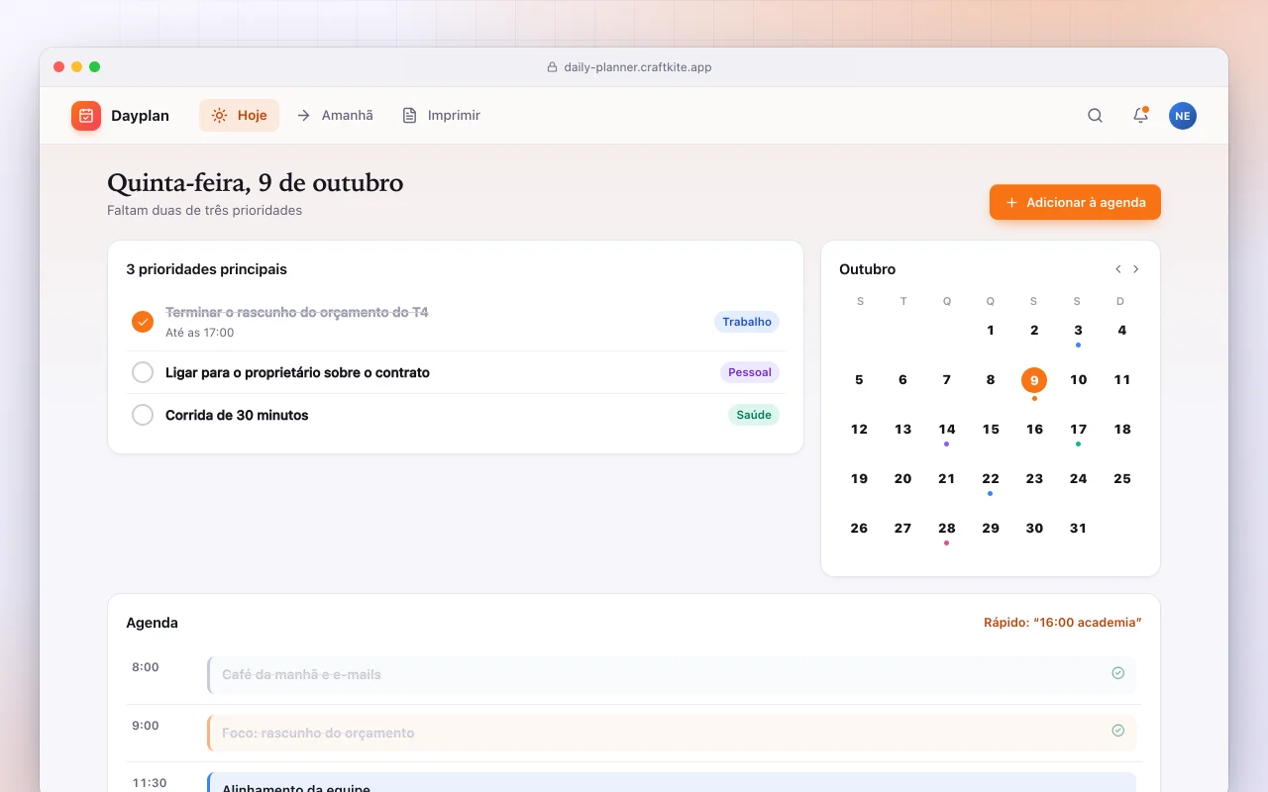Screen dimensions: 1268x792
Task: Click the green check on Foco: rascunho
Action: tap(1117, 731)
